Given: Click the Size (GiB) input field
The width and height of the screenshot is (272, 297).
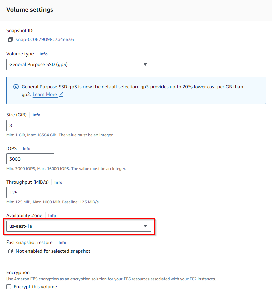Looking at the screenshot, I should tap(23, 125).
